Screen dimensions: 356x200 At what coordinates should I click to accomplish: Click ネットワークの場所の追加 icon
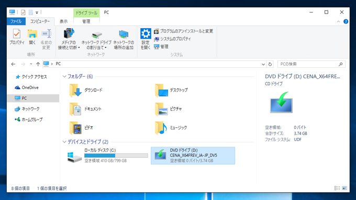(124, 39)
